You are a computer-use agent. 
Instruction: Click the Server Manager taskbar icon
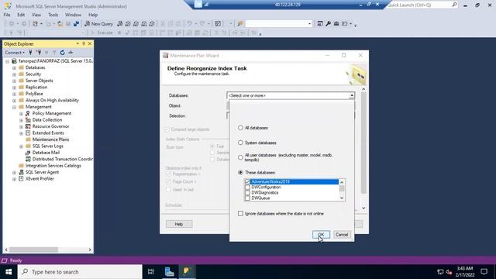click(170, 272)
